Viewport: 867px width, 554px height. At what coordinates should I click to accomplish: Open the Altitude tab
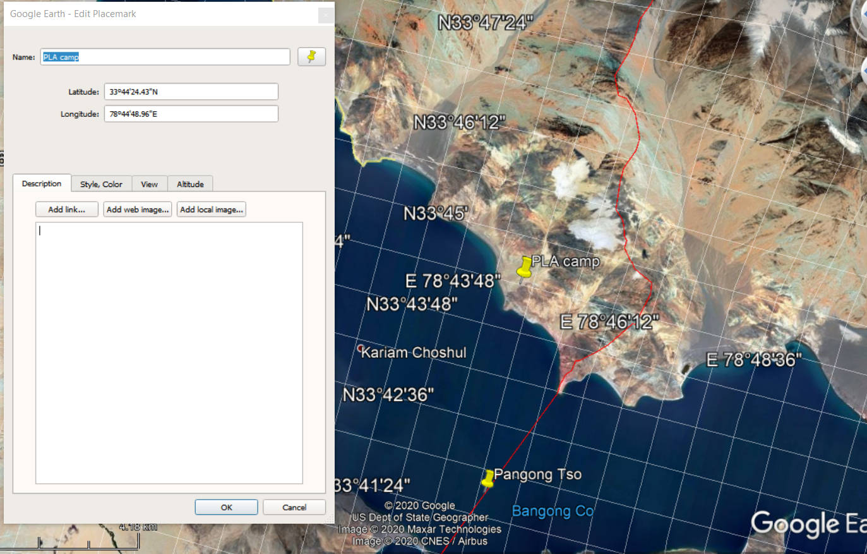[190, 184]
